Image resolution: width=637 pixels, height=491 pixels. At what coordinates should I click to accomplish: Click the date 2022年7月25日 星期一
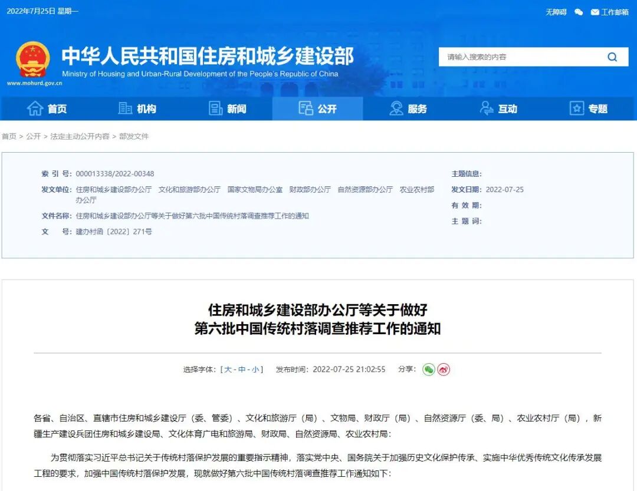[x=42, y=11]
